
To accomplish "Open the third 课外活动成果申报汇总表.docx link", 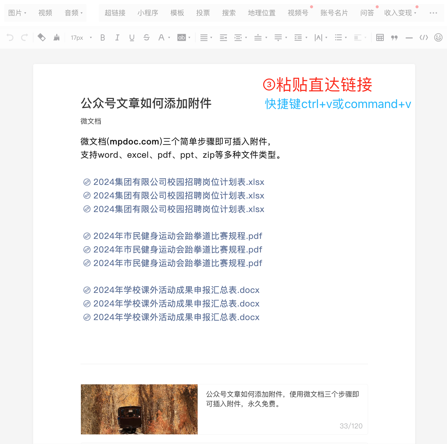I will (171, 317).
